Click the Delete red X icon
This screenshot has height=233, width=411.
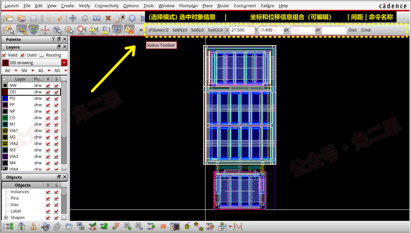108,18
